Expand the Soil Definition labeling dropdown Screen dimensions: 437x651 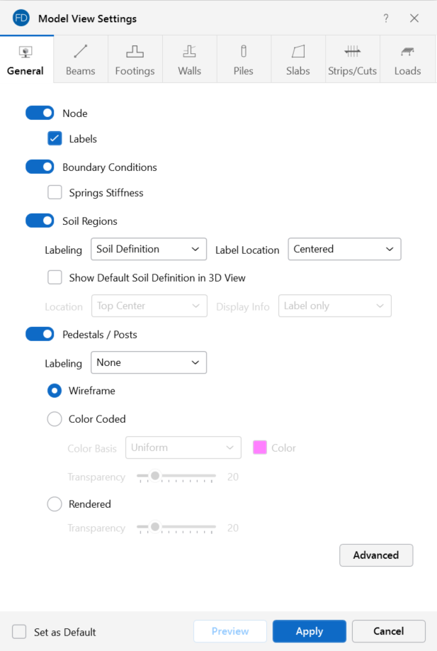tap(149, 249)
